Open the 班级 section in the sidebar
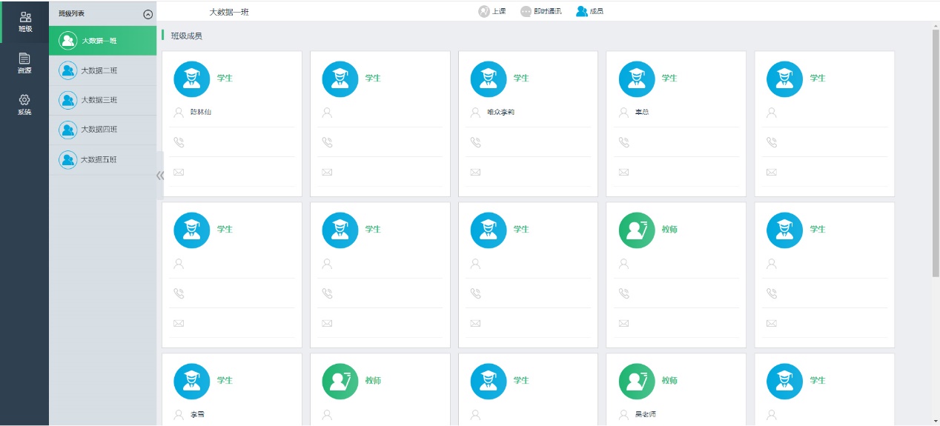 click(24, 22)
